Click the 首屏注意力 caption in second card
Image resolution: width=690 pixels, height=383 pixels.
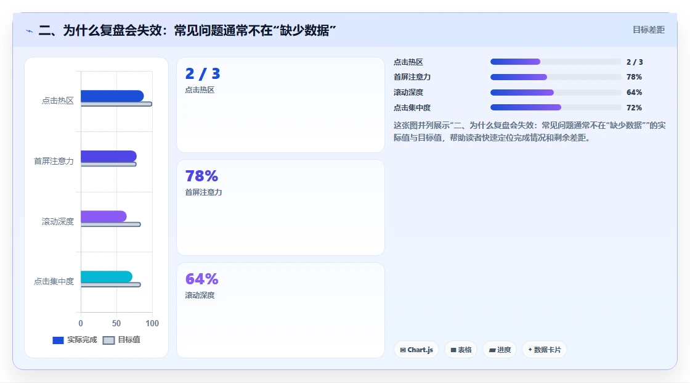203,192
